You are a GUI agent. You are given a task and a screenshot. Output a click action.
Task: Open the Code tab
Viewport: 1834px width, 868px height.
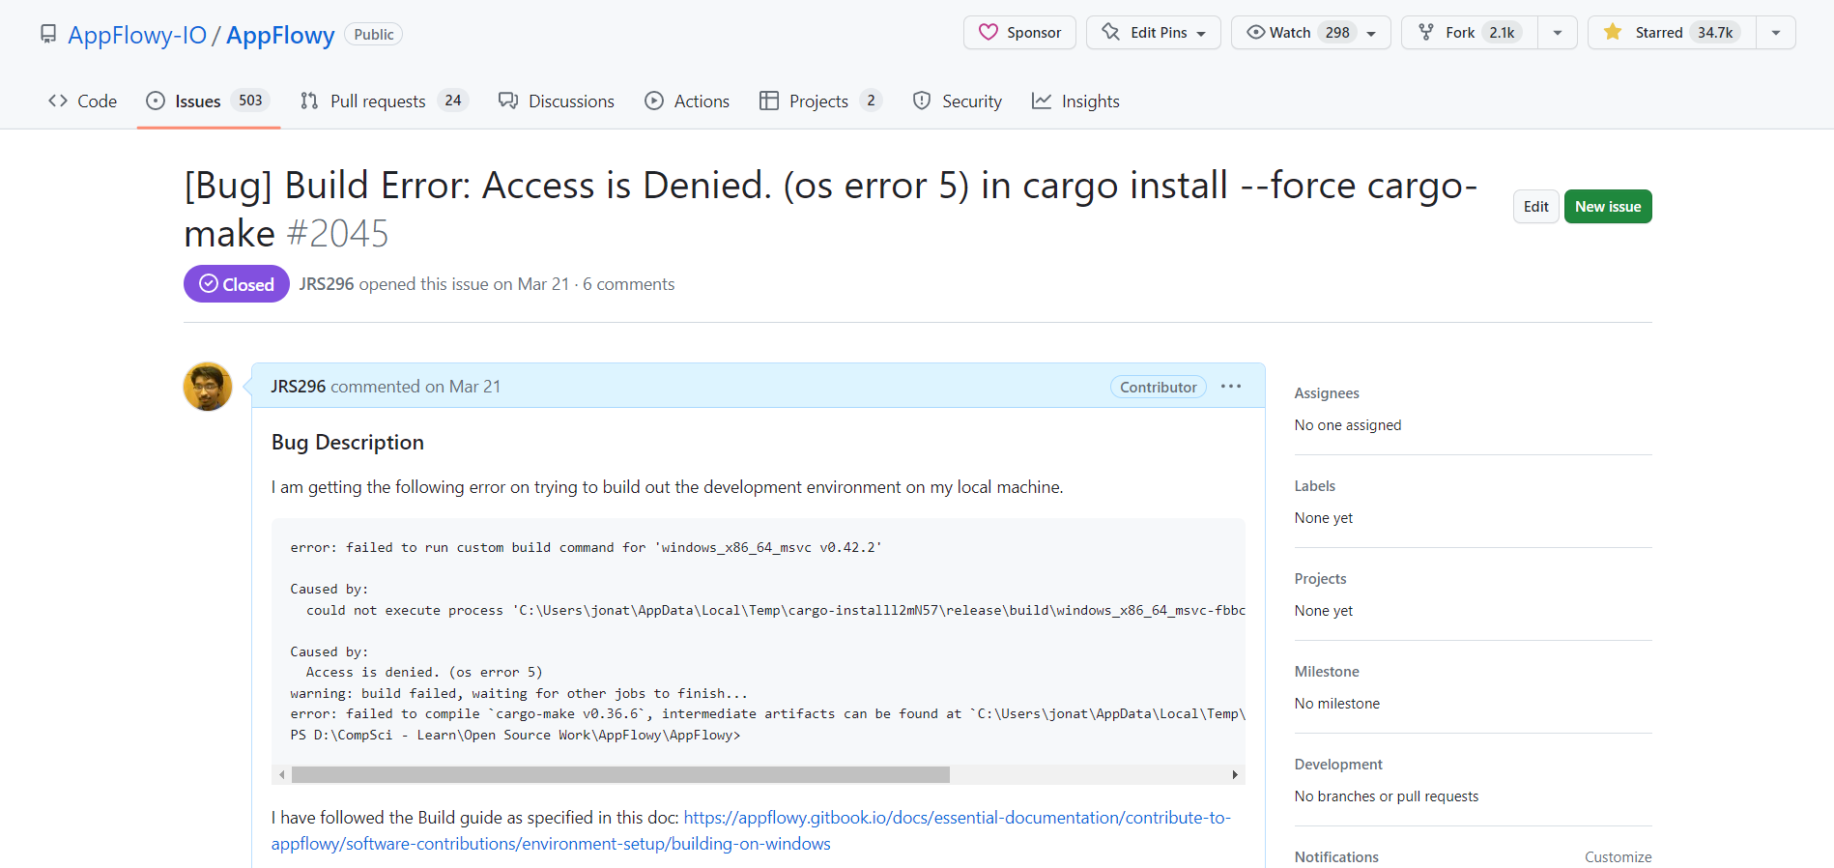point(82,101)
